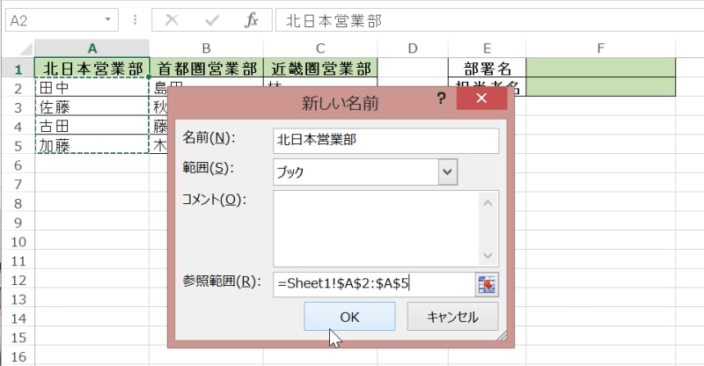Select row 6 header
Image resolution: width=704 pixels, height=366 pixels.
(18, 165)
